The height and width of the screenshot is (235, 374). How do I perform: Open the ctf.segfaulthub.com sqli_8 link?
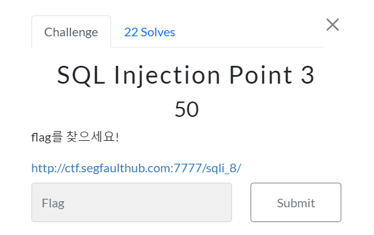click(136, 168)
